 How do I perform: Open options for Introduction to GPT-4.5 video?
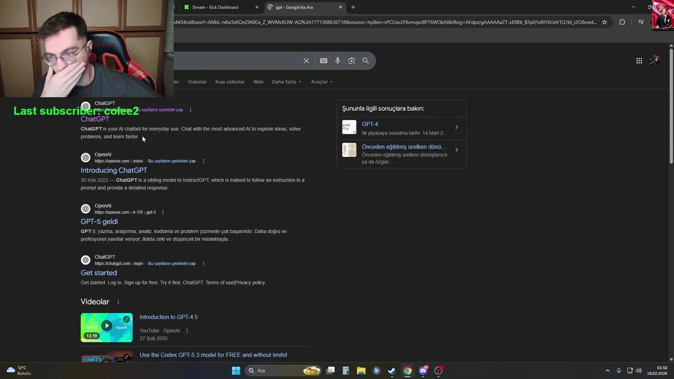click(x=187, y=331)
